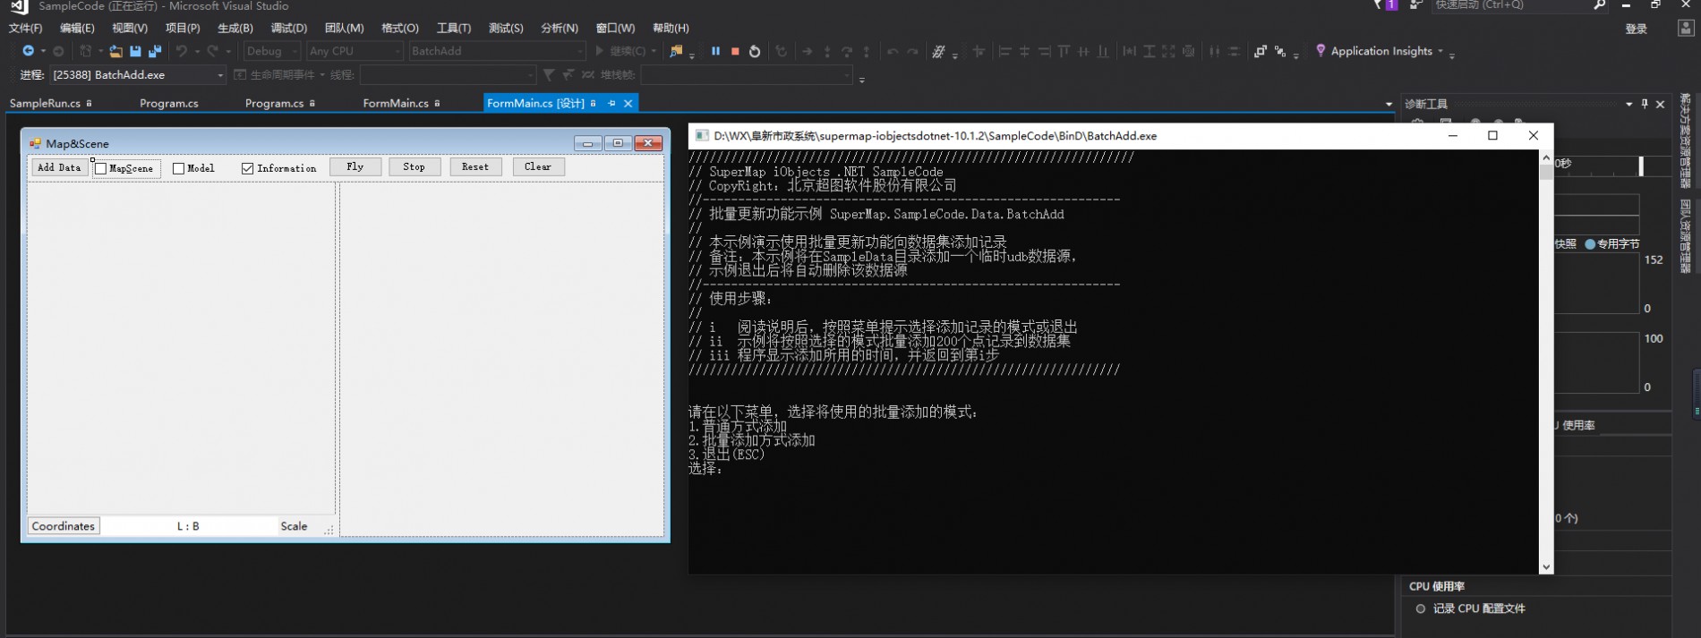Click the diagnostic session timeline ruler
The width and height of the screenshot is (1701, 638).
[x=1611, y=165]
